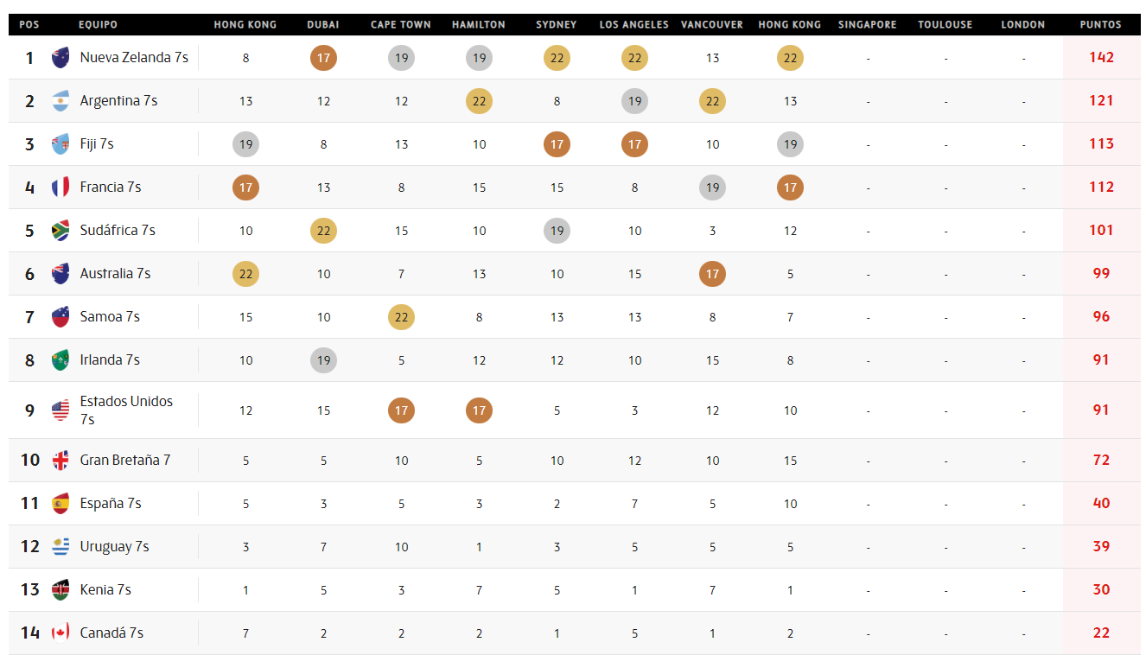
Task: Click the Estados Unidos 7s flag icon
Action: coord(60,410)
